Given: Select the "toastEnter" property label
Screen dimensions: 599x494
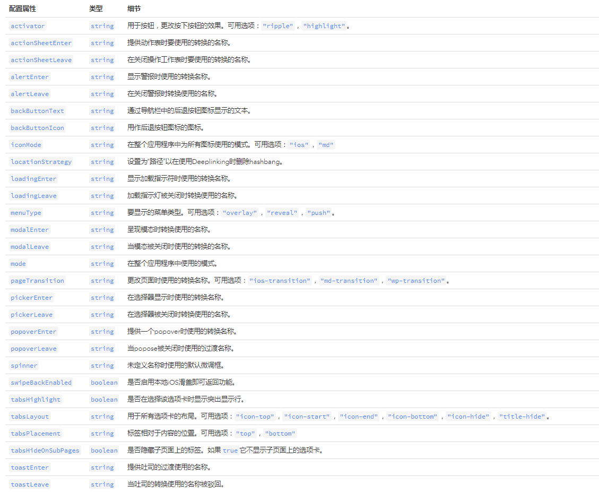Looking at the screenshot, I should point(30,467).
